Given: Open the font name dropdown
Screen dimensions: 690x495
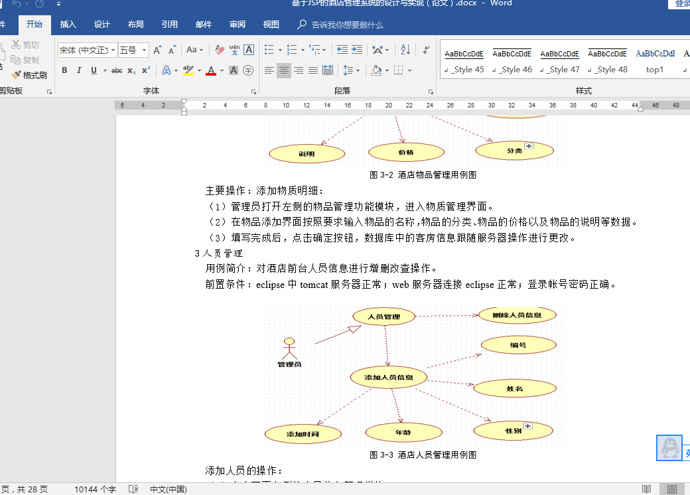Looking at the screenshot, I should (113, 50).
